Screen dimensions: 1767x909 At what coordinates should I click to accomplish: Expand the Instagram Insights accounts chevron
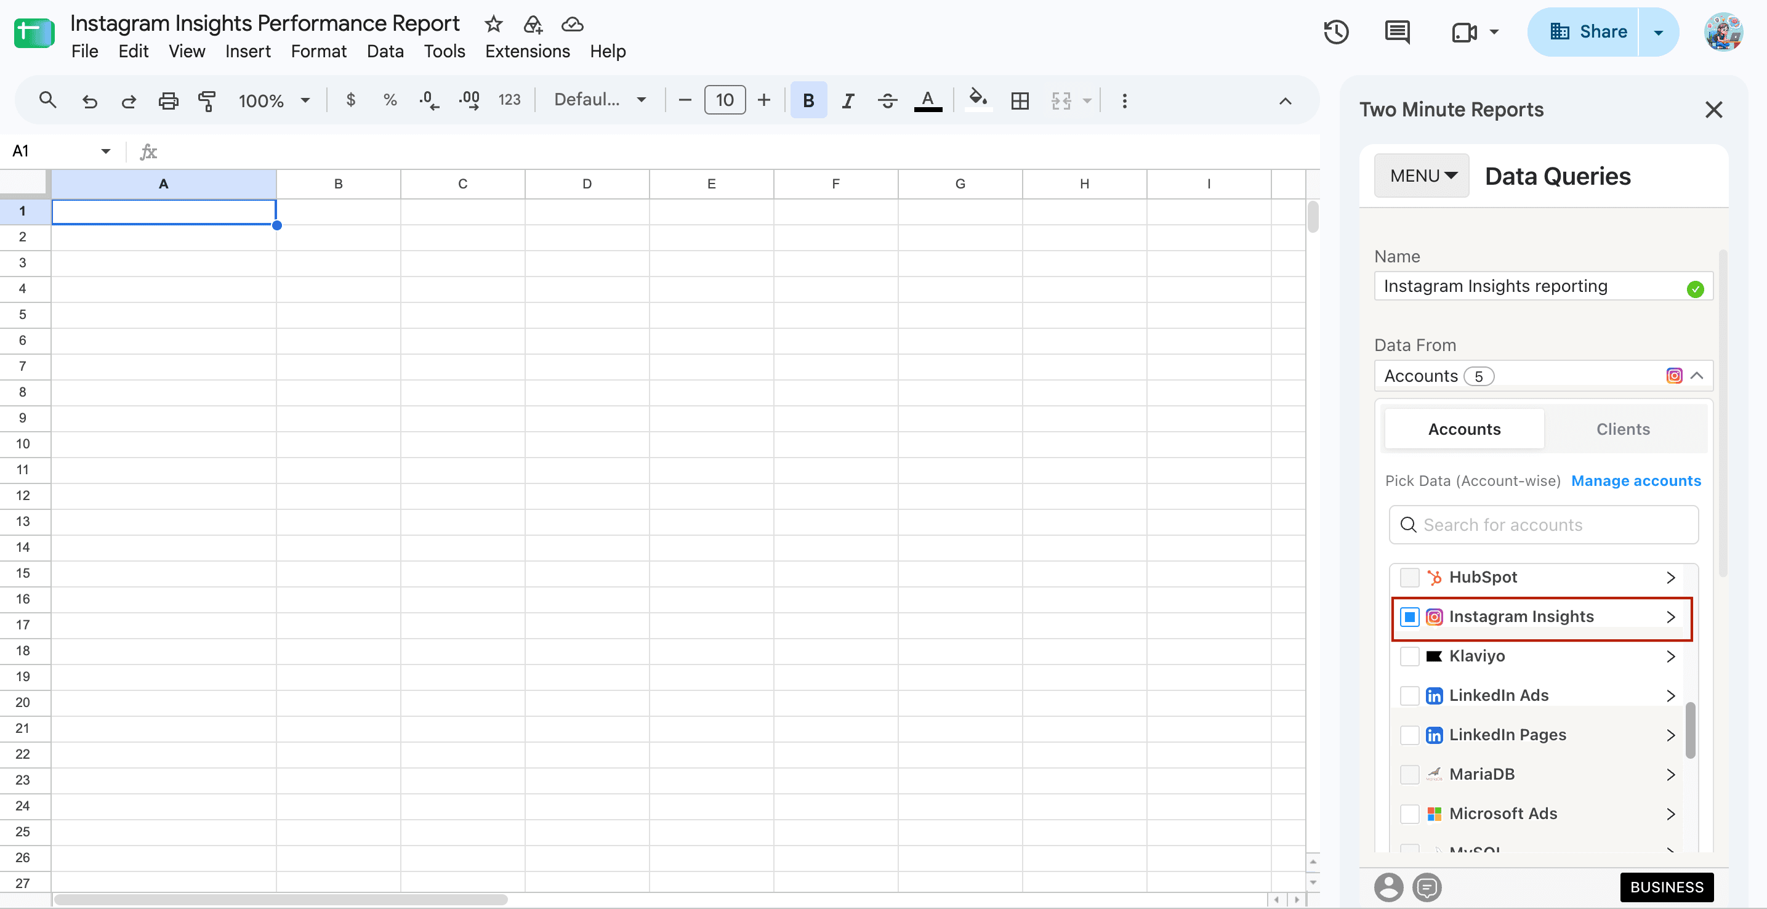[x=1671, y=616]
